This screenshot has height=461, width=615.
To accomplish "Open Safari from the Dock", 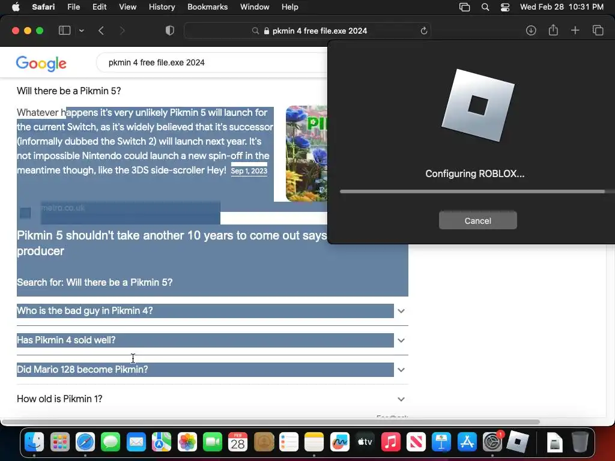I will (85, 442).
